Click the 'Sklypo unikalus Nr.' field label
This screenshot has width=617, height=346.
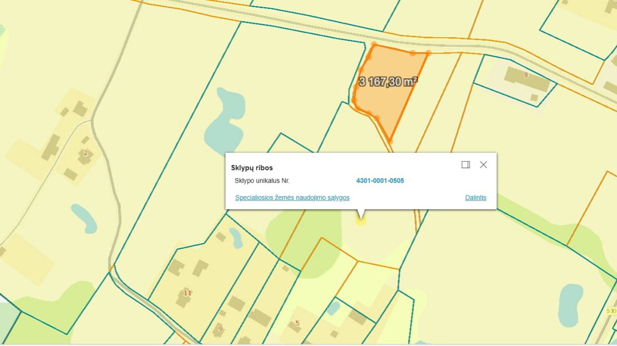[262, 181]
